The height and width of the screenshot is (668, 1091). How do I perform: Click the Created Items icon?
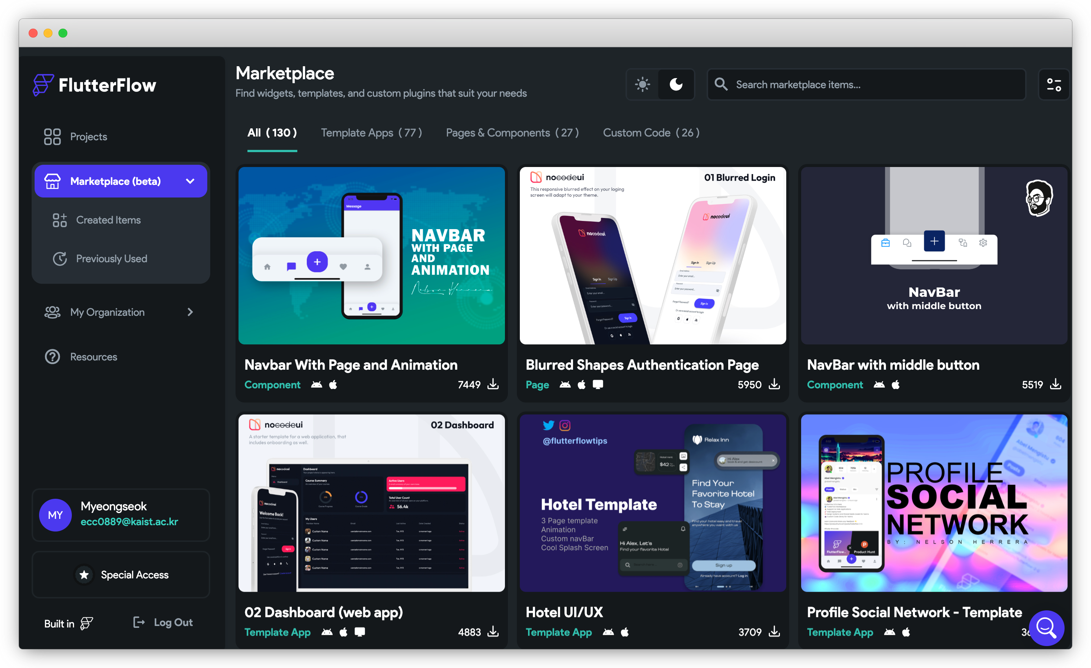coord(60,220)
